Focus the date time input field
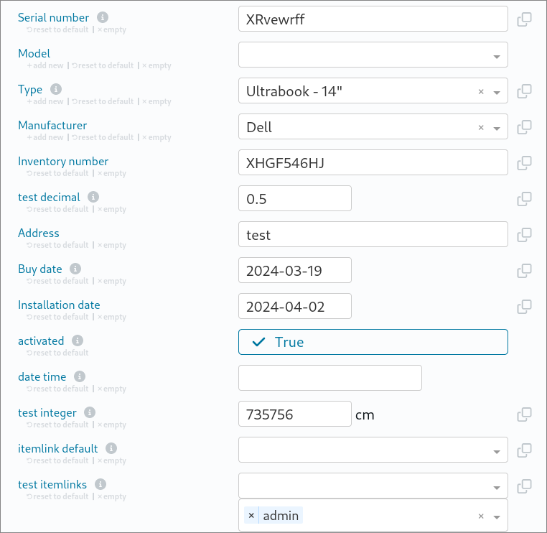Viewport: 547px width, 533px height. point(329,378)
